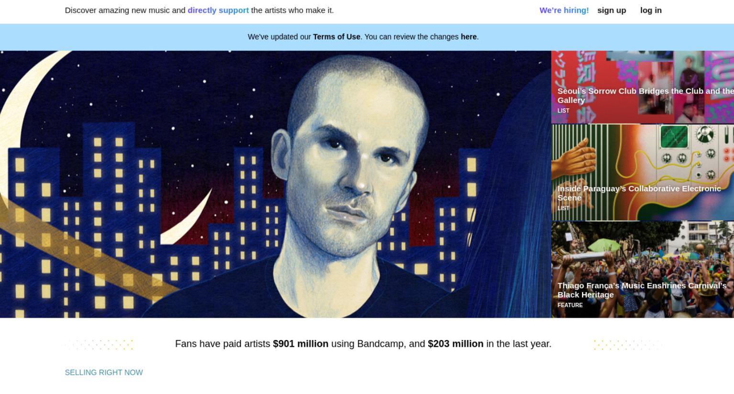734x394 pixels.
Task: Click the sign up button
Action: (611, 10)
